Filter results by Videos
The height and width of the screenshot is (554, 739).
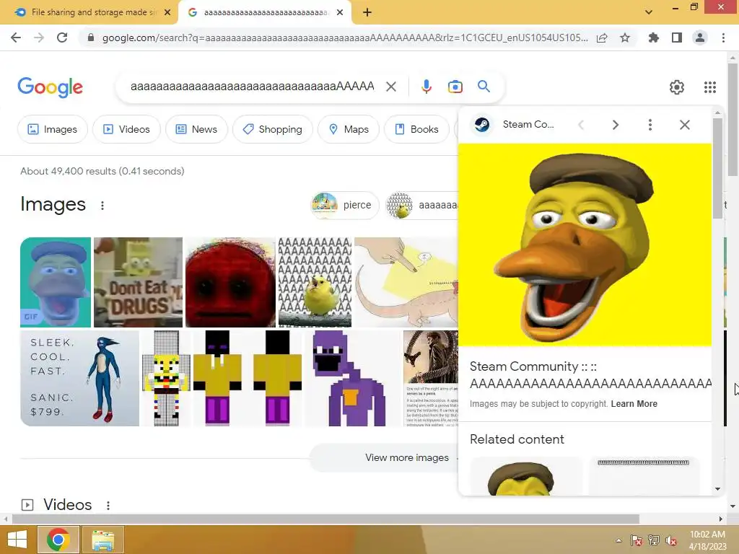pos(126,129)
